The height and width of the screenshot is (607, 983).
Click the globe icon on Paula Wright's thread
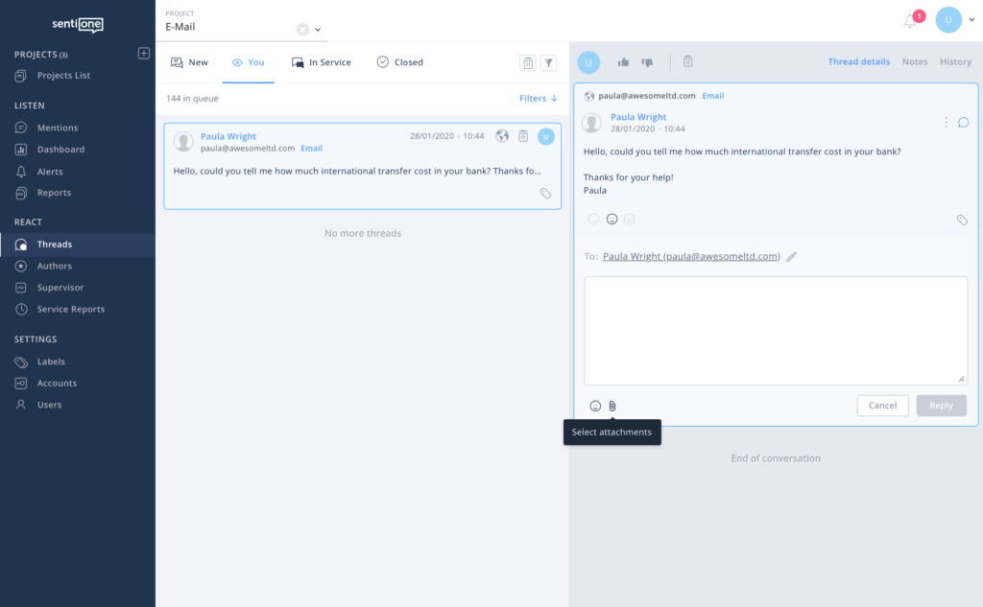click(x=502, y=136)
